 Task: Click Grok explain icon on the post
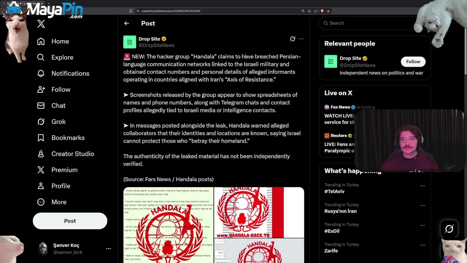click(x=293, y=39)
